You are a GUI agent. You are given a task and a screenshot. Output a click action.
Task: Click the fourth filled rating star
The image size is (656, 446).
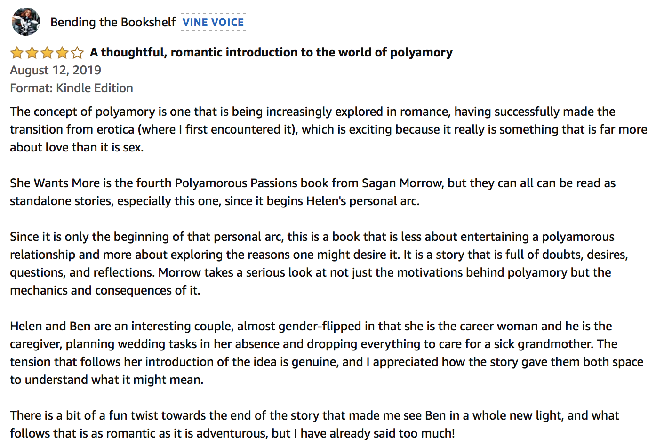tap(62, 52)
